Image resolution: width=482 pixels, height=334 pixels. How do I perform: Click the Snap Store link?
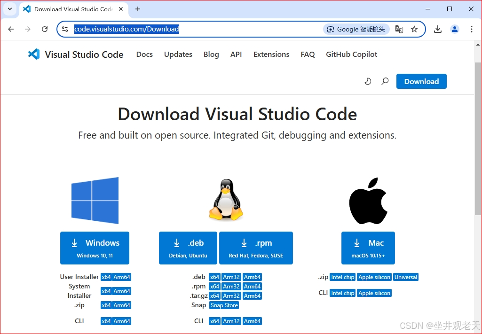pos(224,305)
